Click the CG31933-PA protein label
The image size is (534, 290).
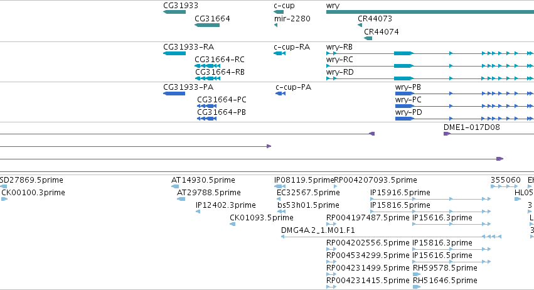[188, 87]
